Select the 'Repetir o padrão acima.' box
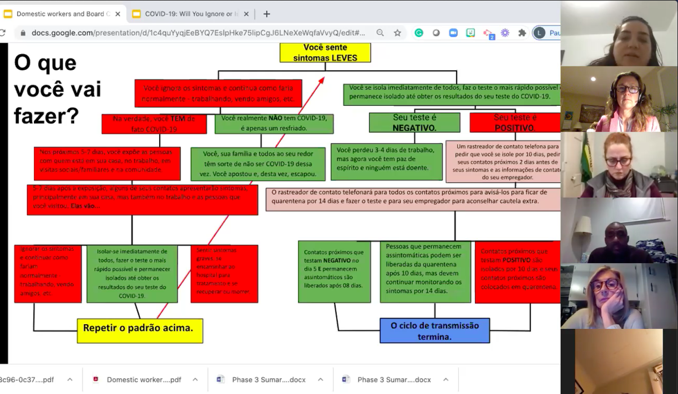Viewport: 678px width, 394px height. coord(140,331)
